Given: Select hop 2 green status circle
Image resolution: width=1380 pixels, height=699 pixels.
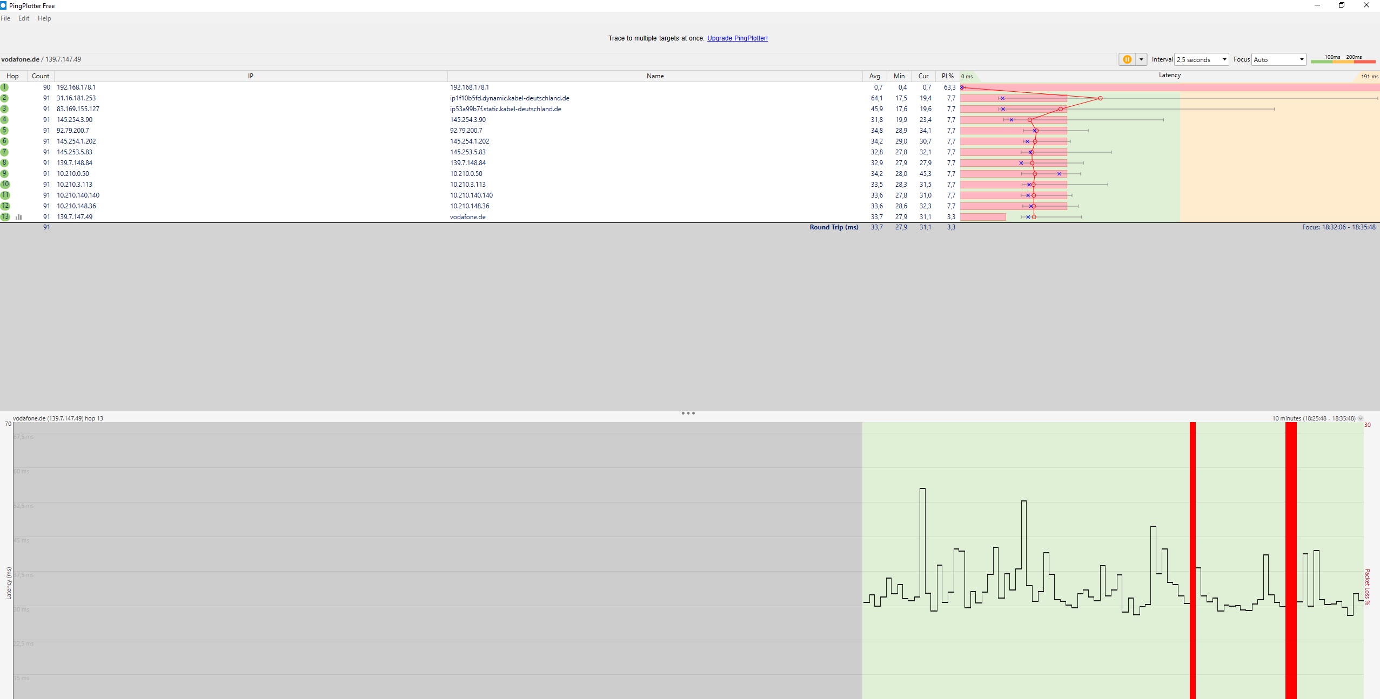Looking at the screenshot, I should pos(4,98).
